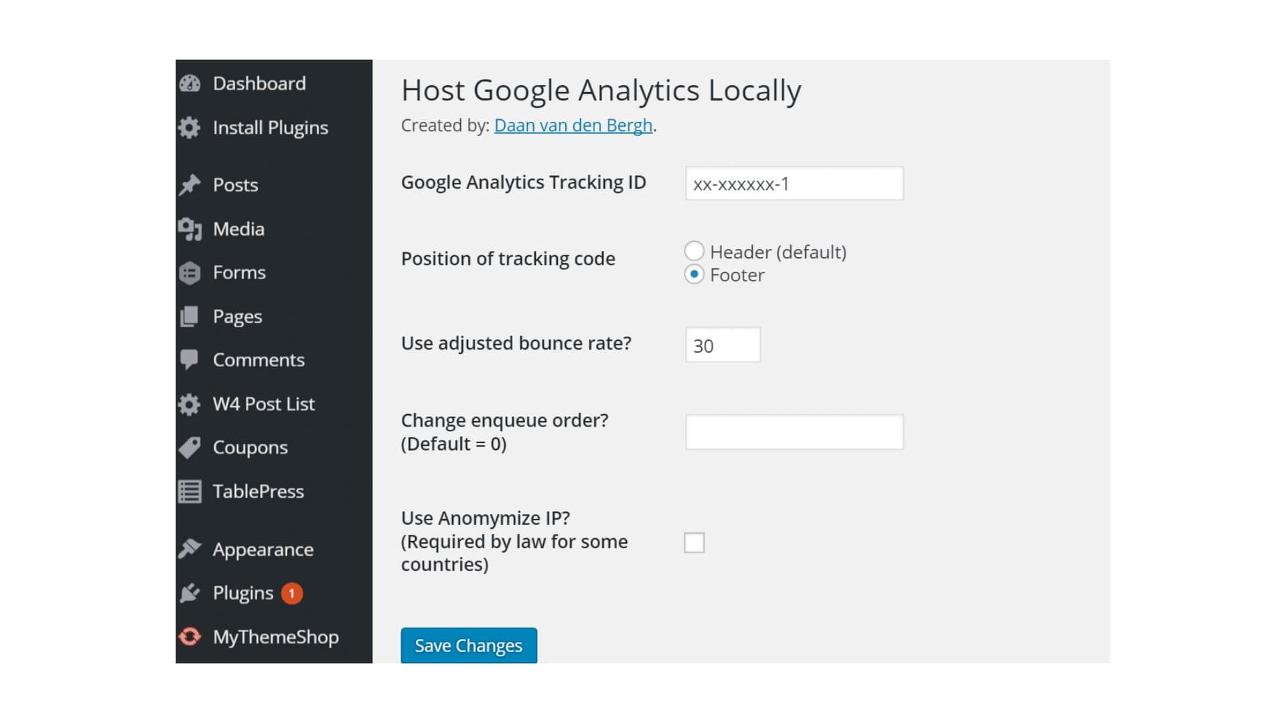This screenshot has width=1286, height=723.
Task: Select Header (default) tracking position
Action: click(694, 251)
